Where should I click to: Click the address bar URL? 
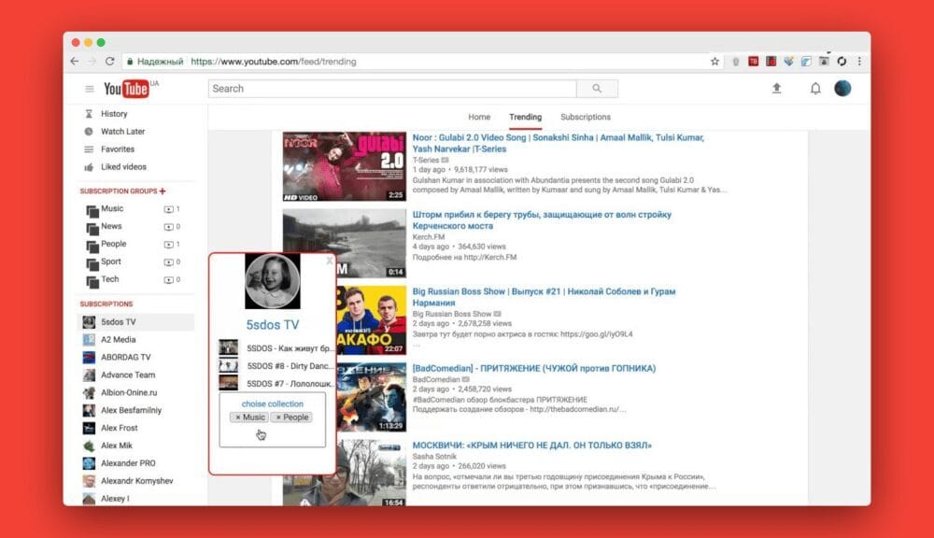click(x=274, y=62)
